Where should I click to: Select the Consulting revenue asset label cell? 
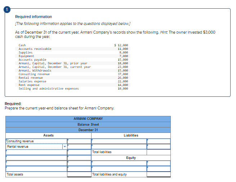pos(36,141)
